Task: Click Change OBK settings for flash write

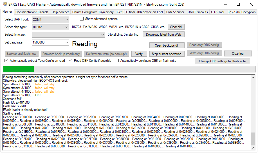Action: (x=223, y=61)
